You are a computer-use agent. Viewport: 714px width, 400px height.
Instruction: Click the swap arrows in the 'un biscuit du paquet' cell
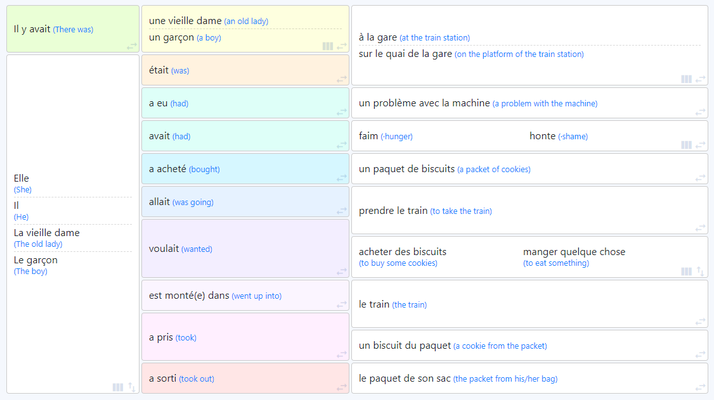tap(701, 354)
